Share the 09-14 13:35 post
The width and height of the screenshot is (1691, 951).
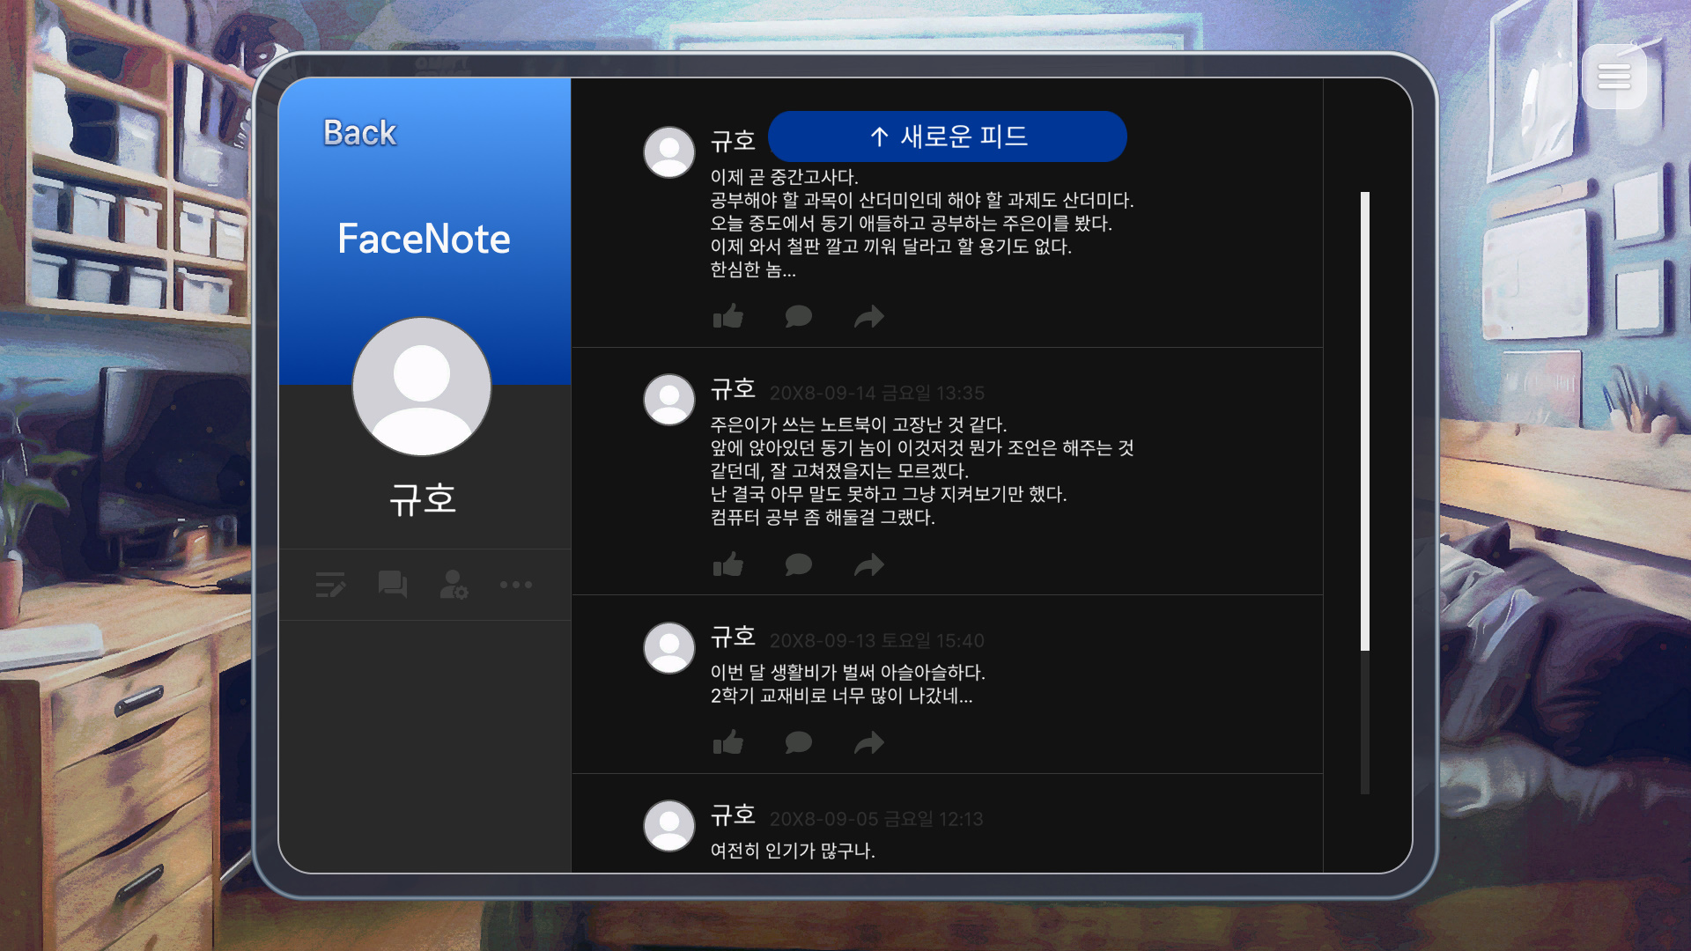(869, 564)
